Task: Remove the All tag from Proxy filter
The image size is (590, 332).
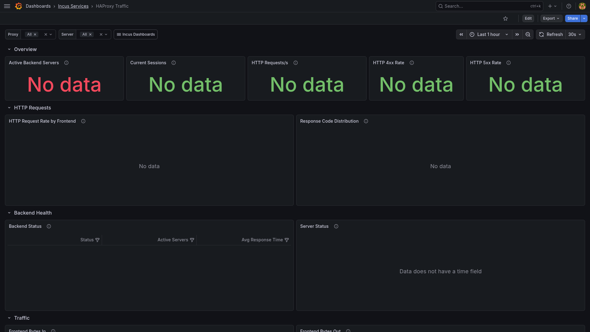Action: [35, 34]
